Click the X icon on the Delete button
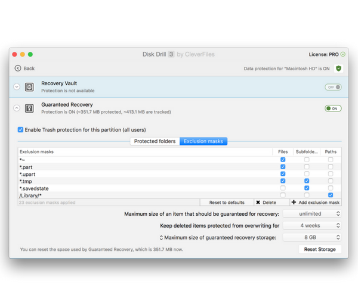The height and width of the screenshot is (298, 358). (258, 203)
